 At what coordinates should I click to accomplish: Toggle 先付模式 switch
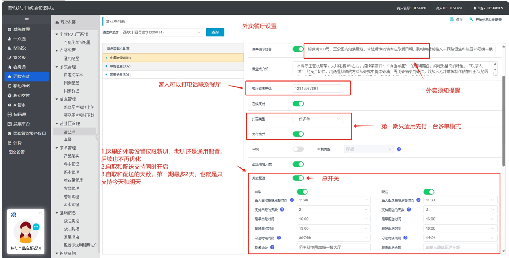coord(298,134)
